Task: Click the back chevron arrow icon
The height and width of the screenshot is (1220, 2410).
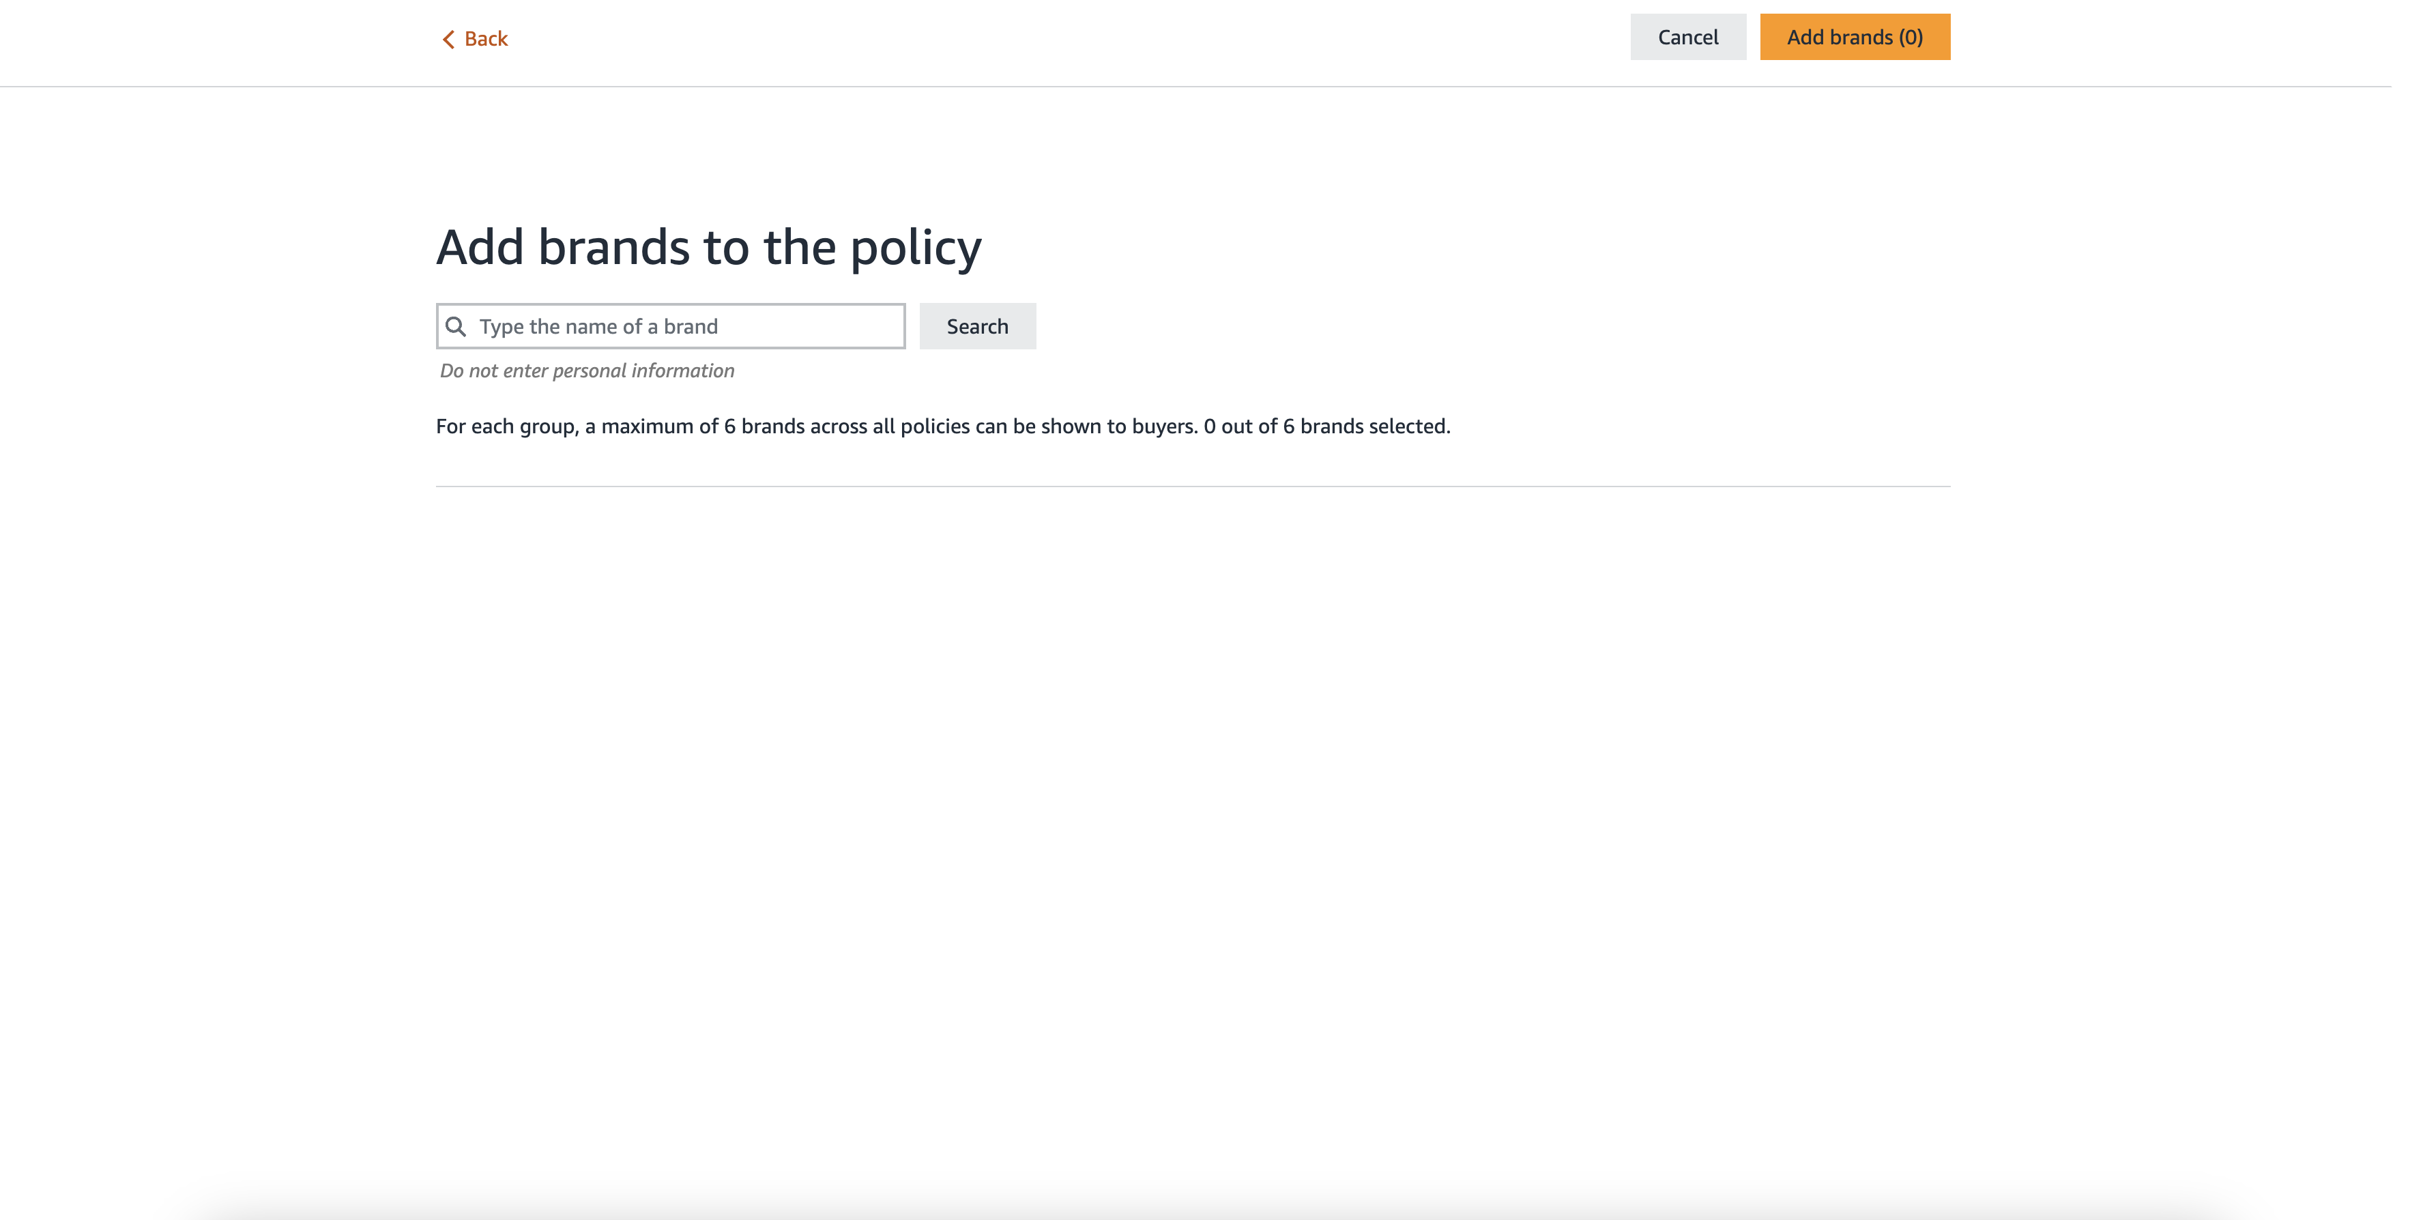Action: 448,38
